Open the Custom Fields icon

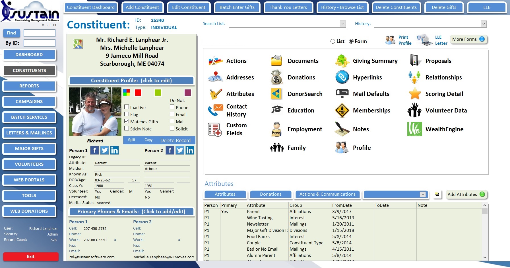(x=215, y=129)
